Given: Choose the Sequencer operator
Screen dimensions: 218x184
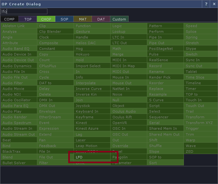Looking at the screenshot, I should [x=165, y=117].
